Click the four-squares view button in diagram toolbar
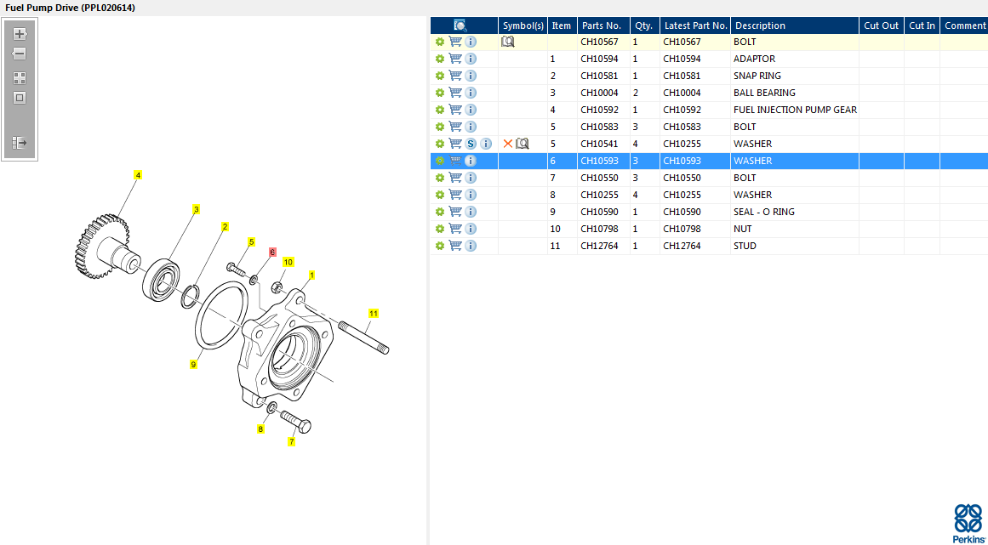The width and height of the screenshot is (988, 545). tap(20, 77)
